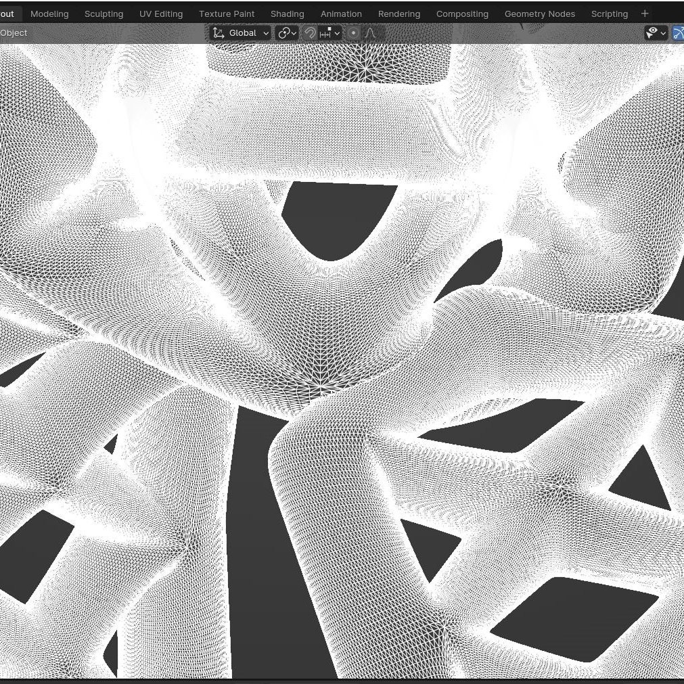Toggle proportional editing circle icon
Screen dimensions: 684x684
click(x=354, y=33)
